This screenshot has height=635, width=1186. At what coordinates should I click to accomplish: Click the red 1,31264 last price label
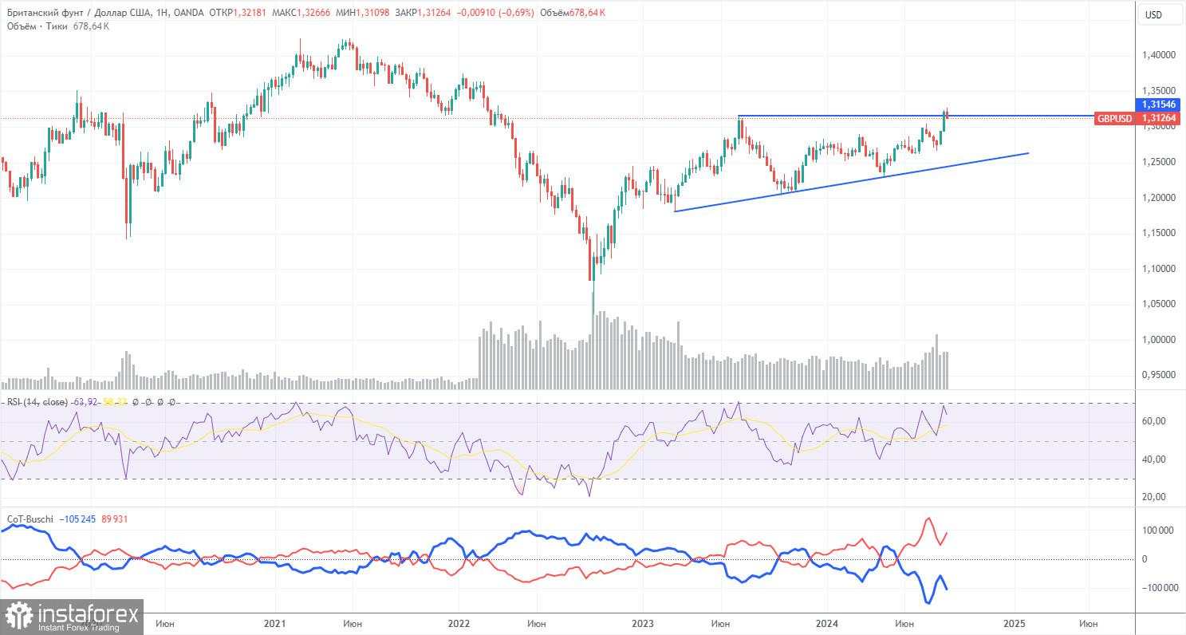1158,118
